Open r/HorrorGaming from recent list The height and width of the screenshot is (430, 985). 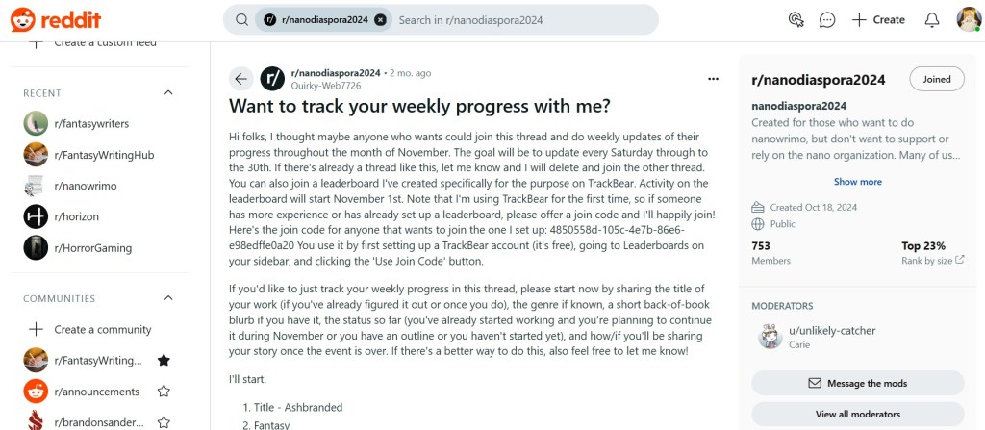93,247
